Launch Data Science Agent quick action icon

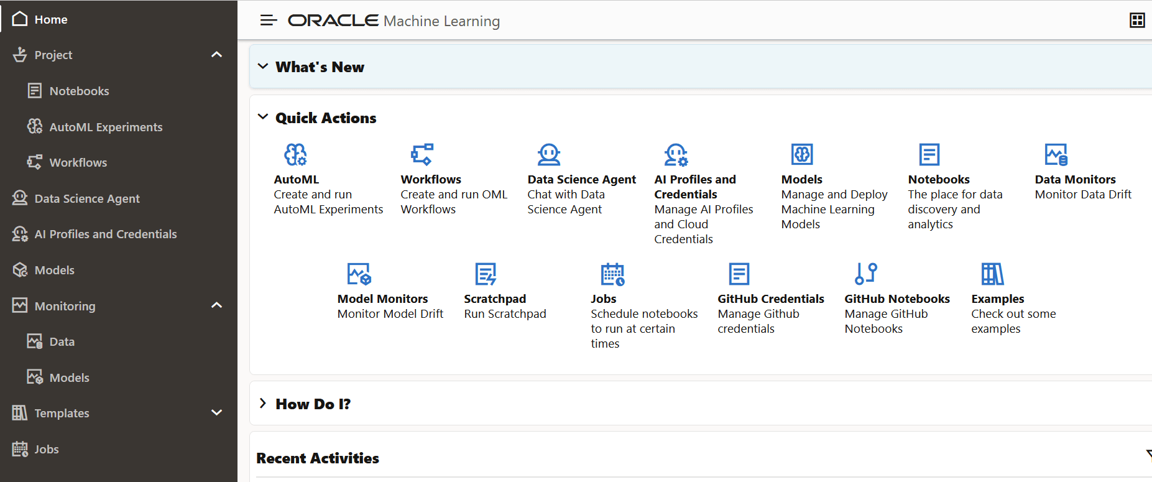549,154
